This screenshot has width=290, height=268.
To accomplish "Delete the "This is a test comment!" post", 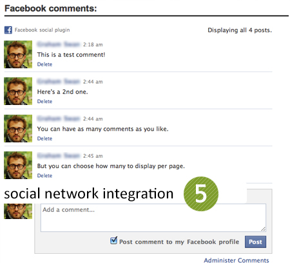I will pos(44,64).
